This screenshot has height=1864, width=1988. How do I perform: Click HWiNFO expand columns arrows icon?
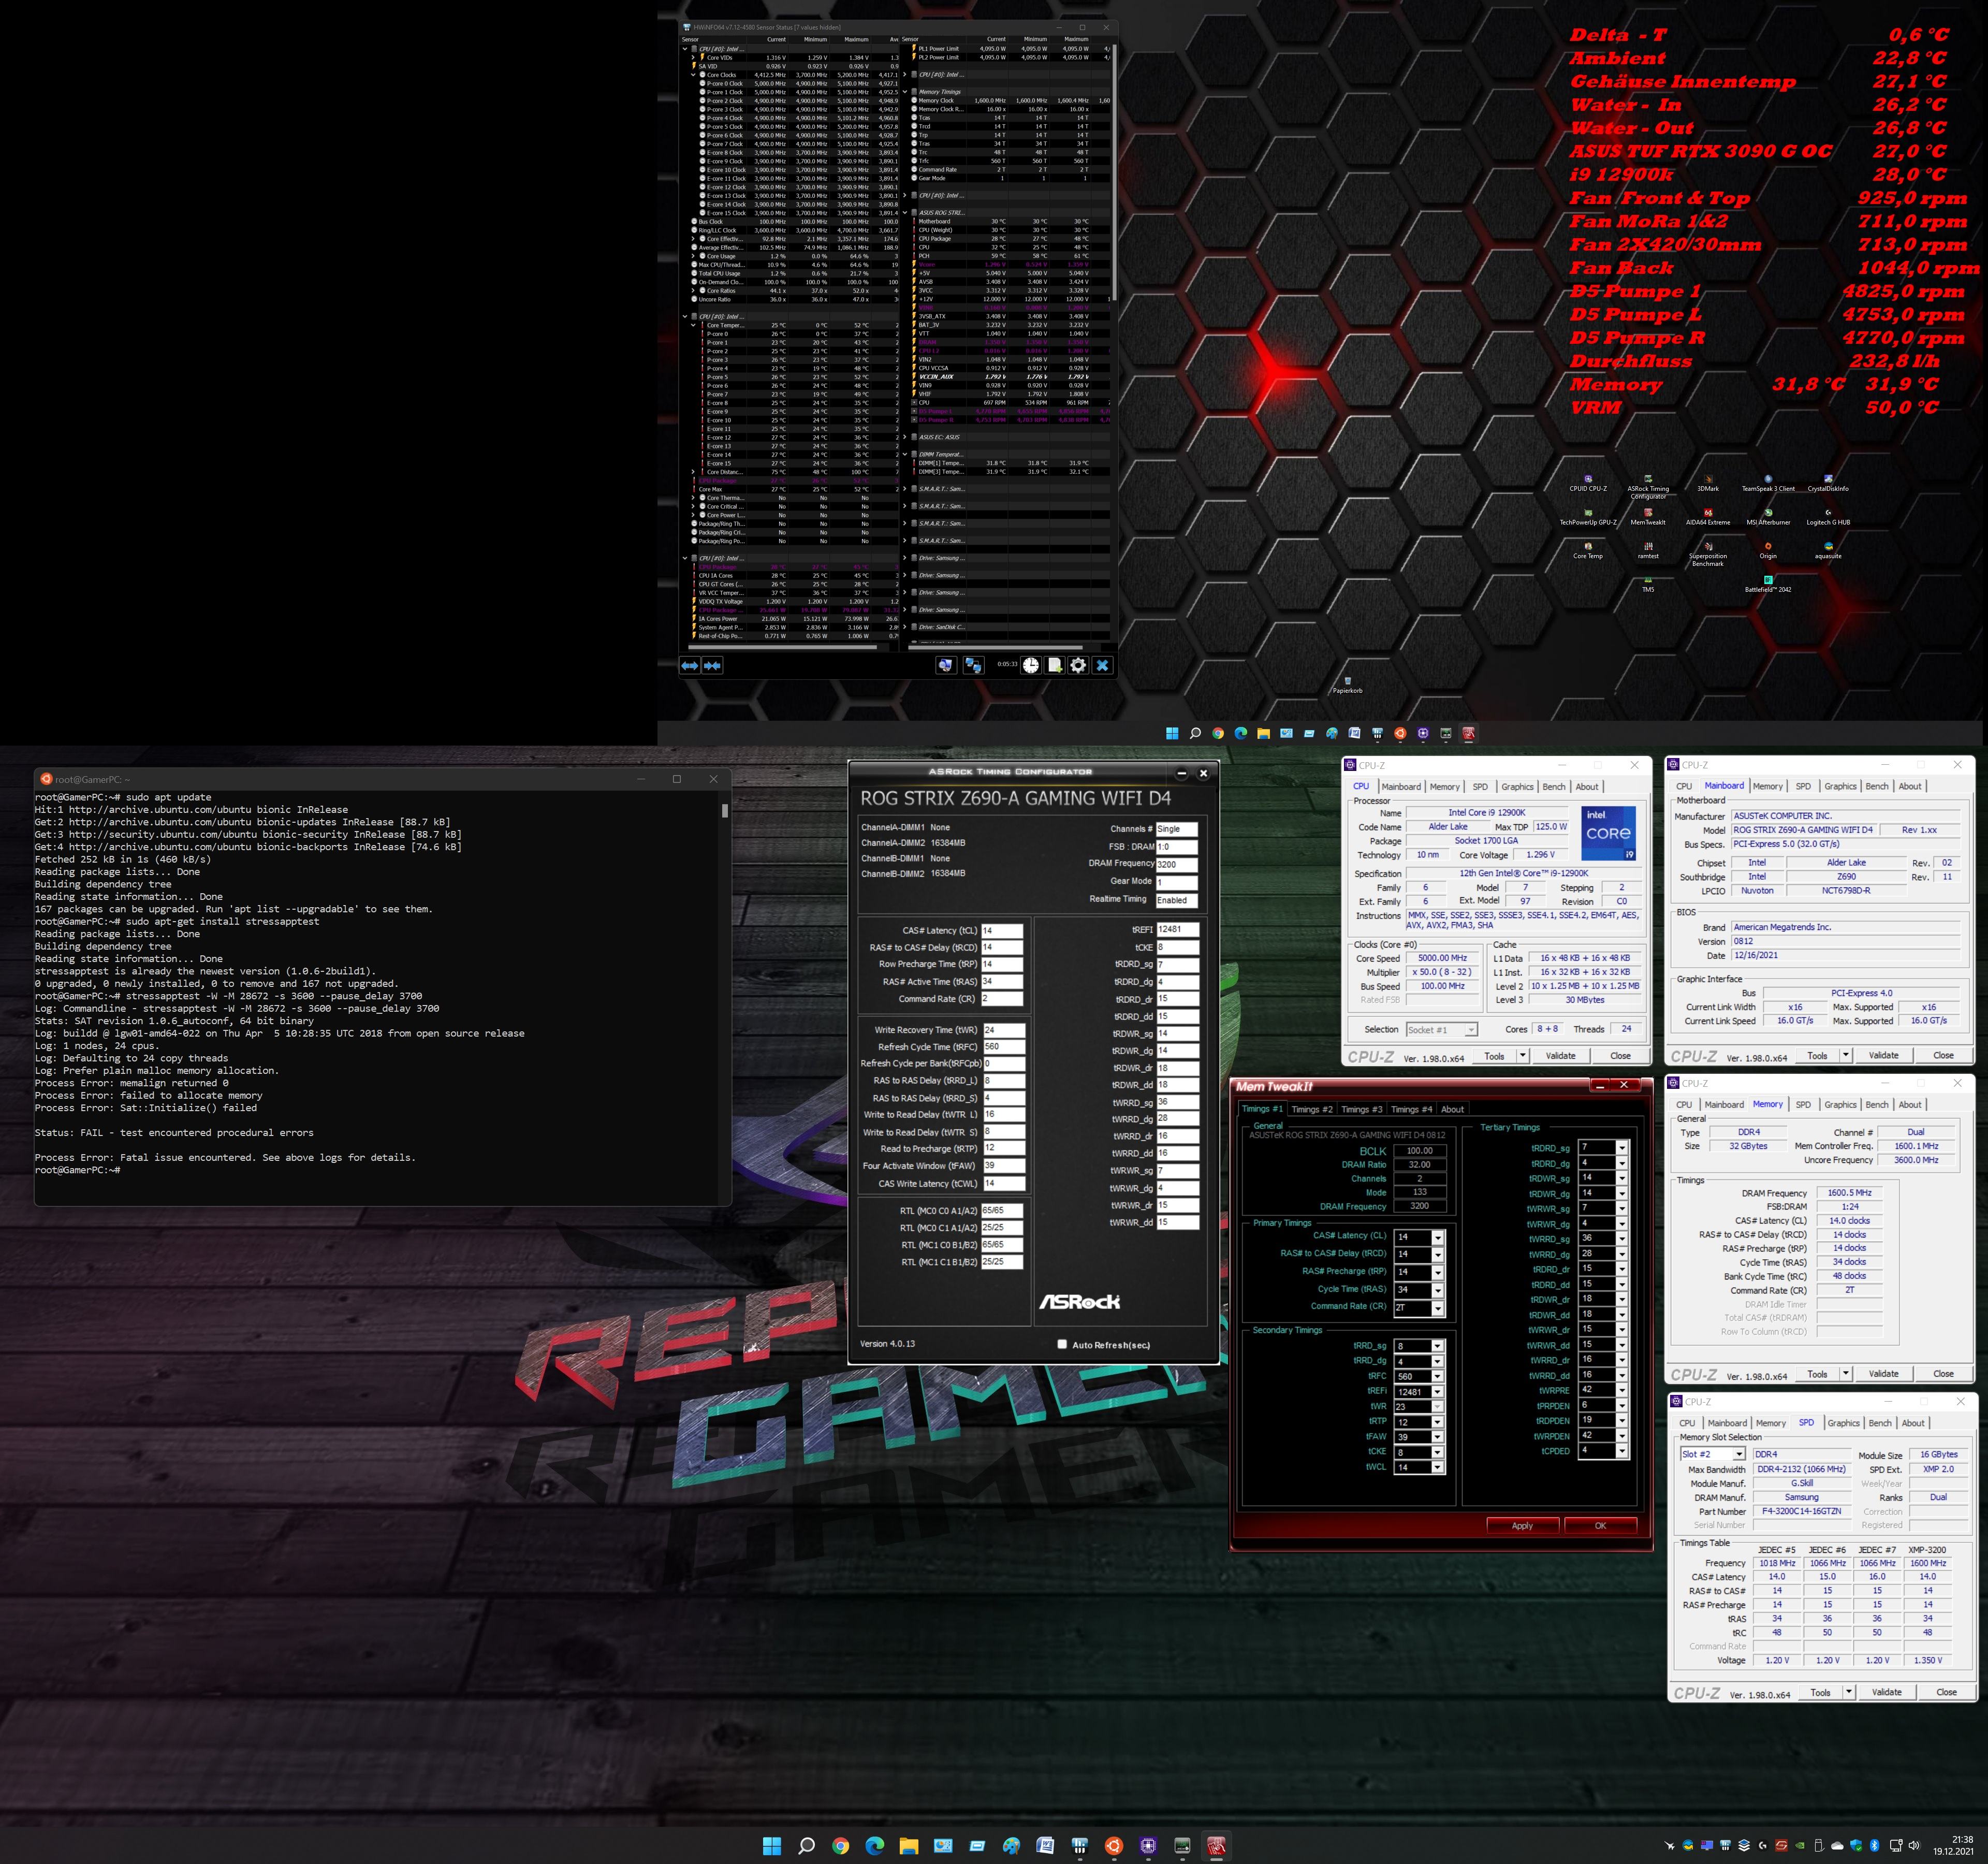tap(690, 665)
